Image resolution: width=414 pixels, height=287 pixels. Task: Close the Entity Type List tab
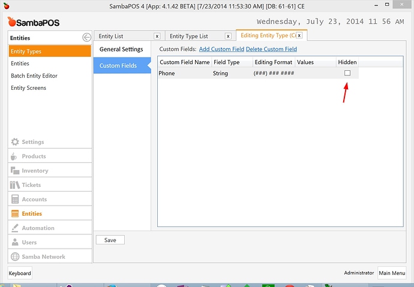click(228, 37)
